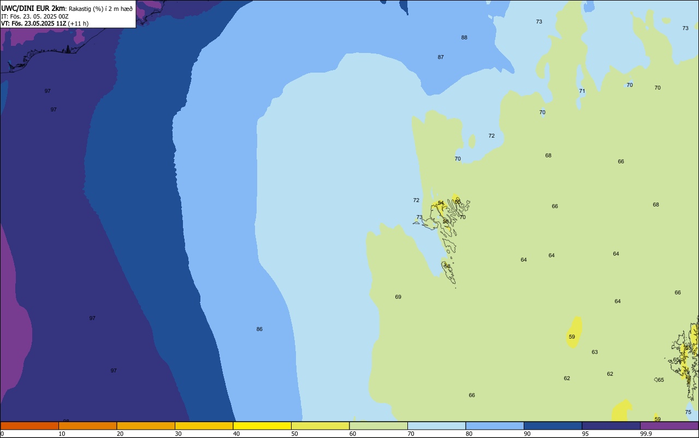The image size is (699, 438).
Task: Click the 0–10 dark orange legend swatch
Action: (29, 425)
